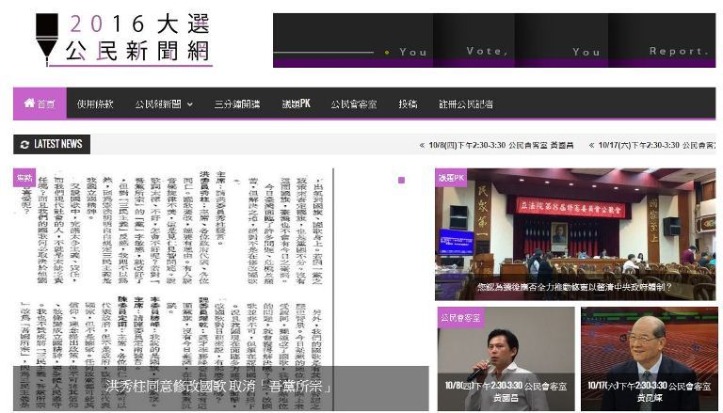Click 註冊公民記者 to register

465,103
